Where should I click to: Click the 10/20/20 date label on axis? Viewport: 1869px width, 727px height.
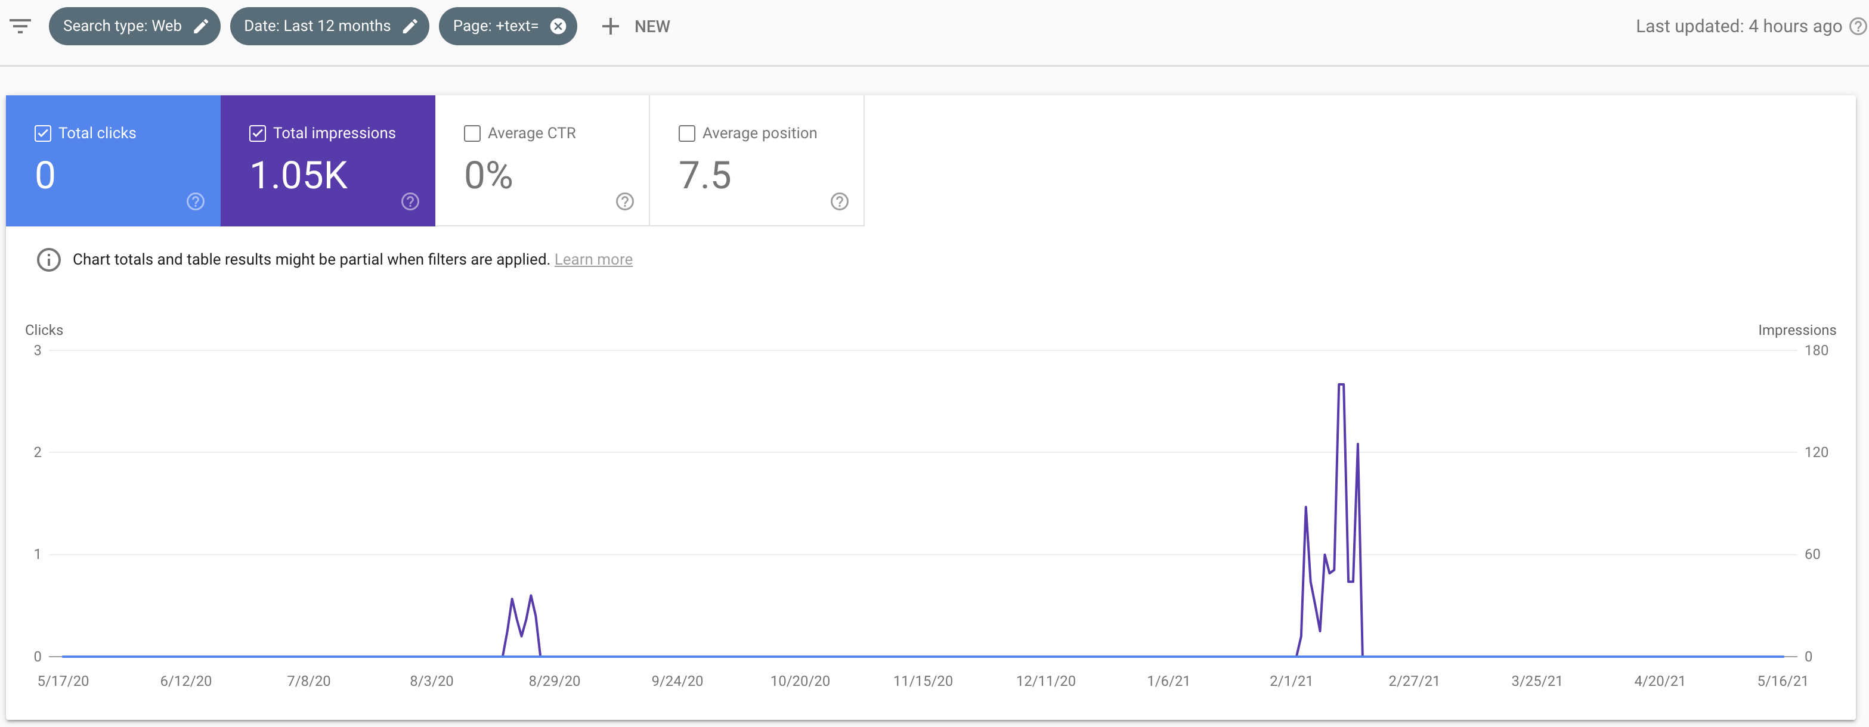pyautogui.click(x=800, y=681)
